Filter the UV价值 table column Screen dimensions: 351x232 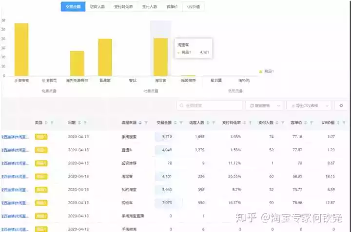[x=344, y=123]
